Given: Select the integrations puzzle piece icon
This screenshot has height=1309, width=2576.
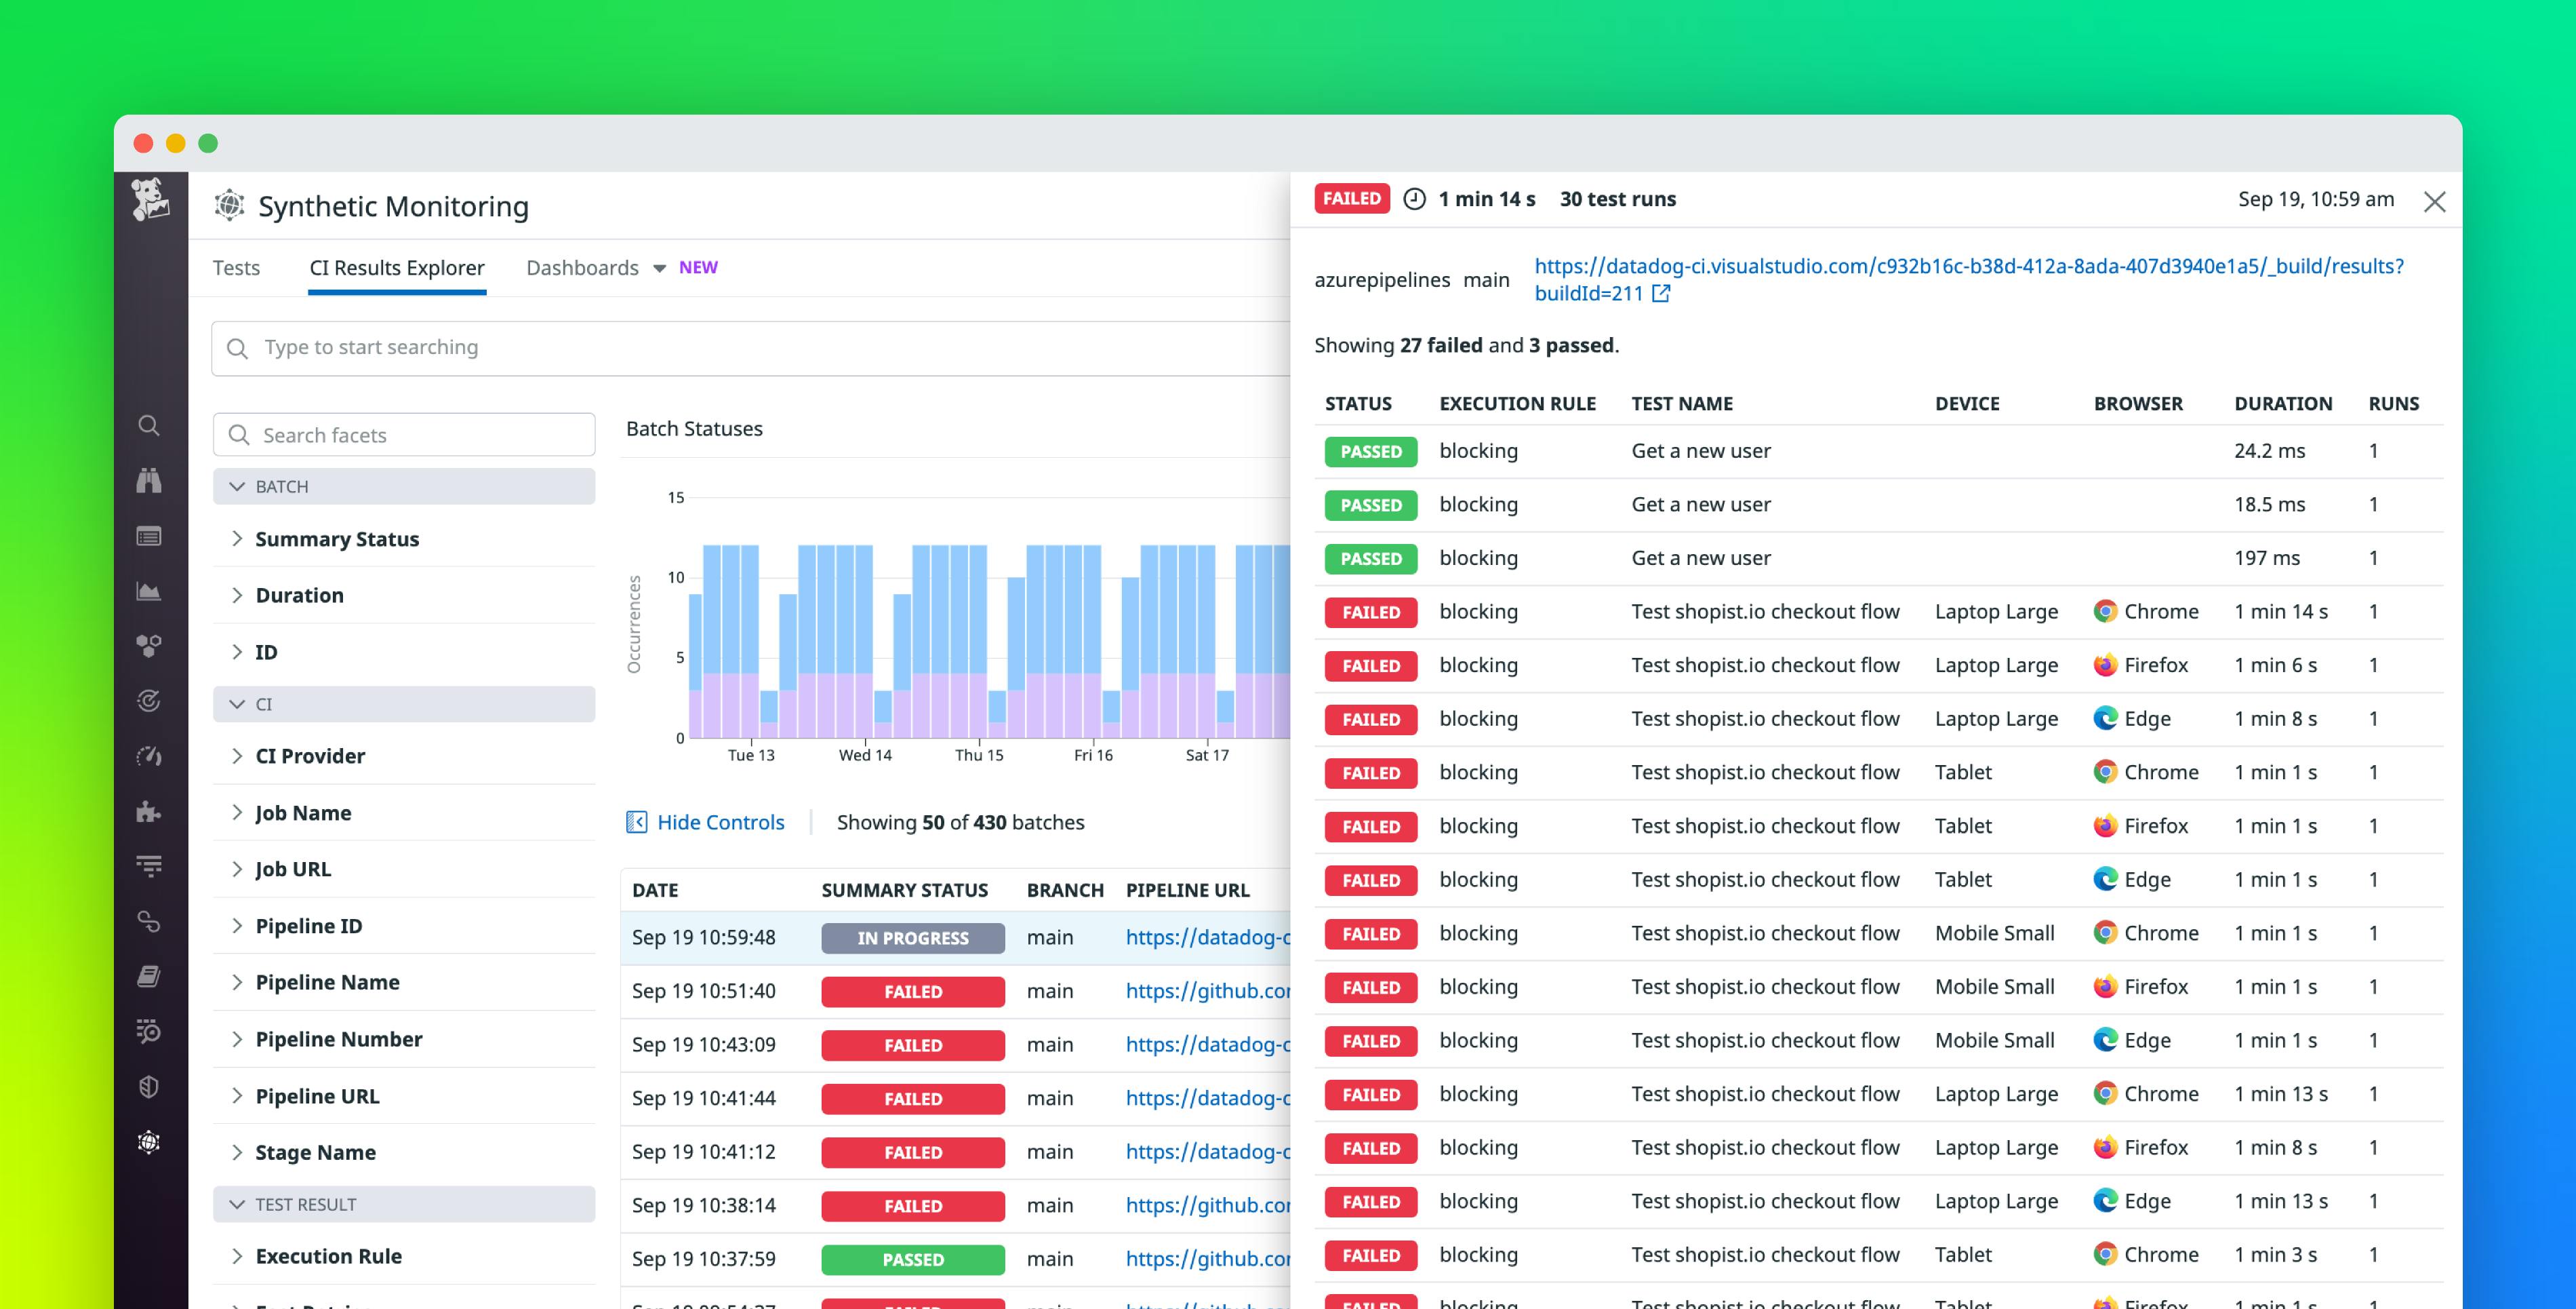Looking at the screenshot, I should click(x=148, y=813).
